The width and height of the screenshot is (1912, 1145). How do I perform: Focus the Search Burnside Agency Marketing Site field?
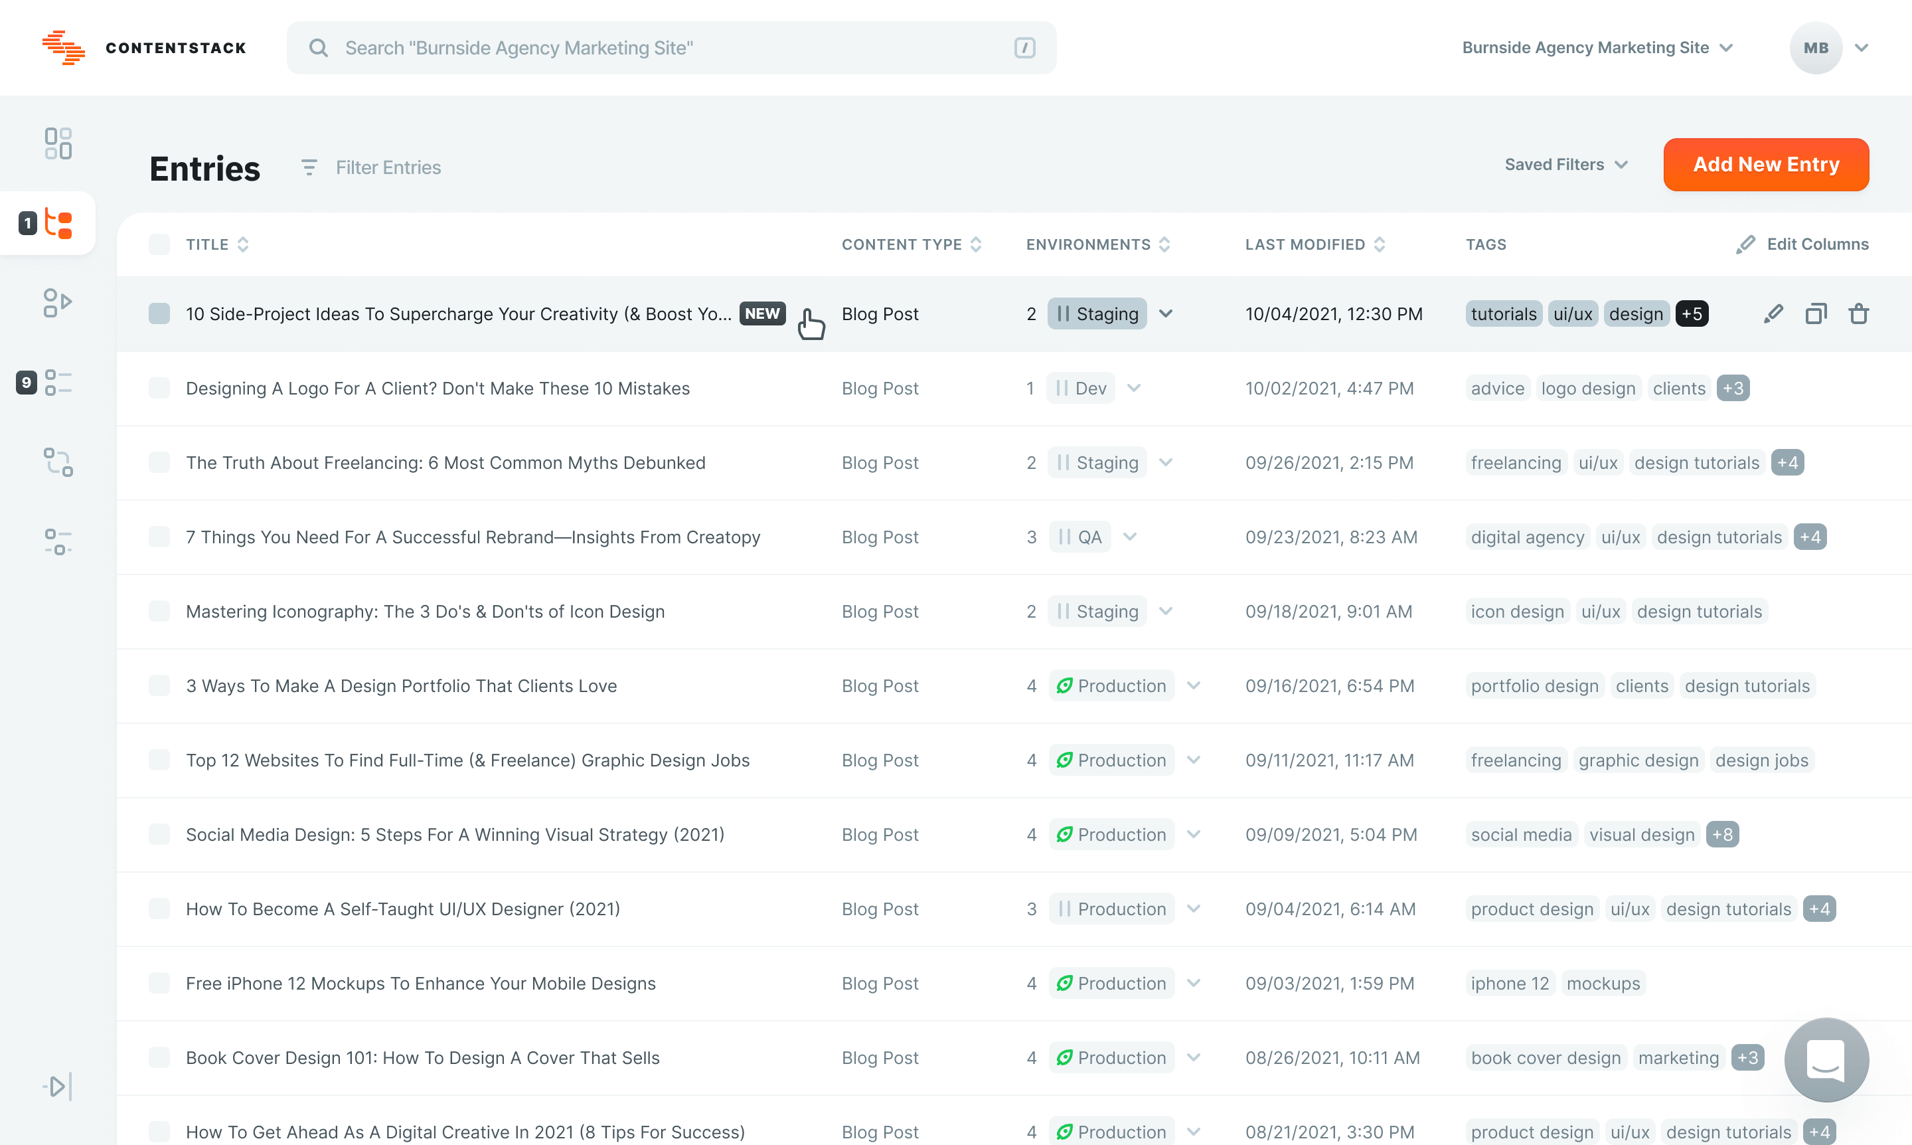671,48
